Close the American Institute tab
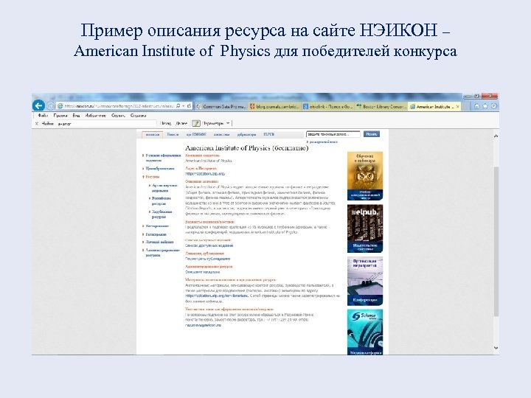 pyautogui.click(x=457, y=106)
